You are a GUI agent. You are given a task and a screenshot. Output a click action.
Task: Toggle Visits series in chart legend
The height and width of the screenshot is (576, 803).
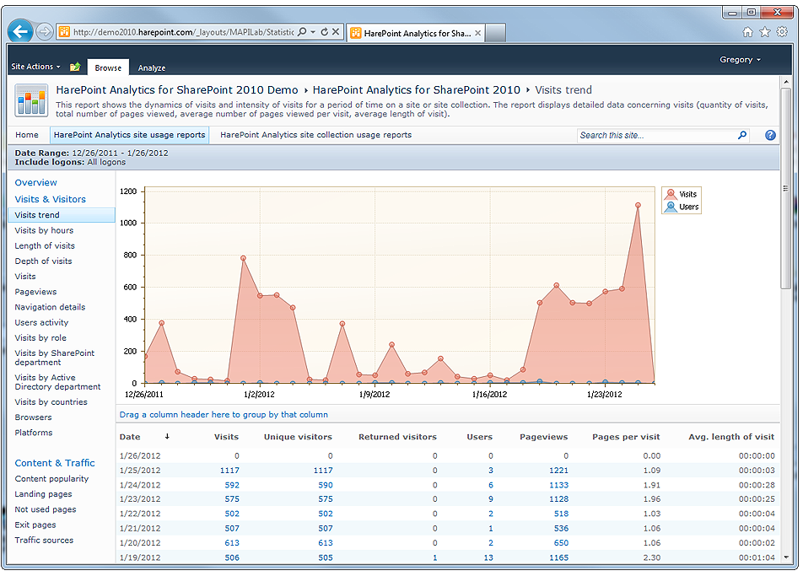(682, 194)
